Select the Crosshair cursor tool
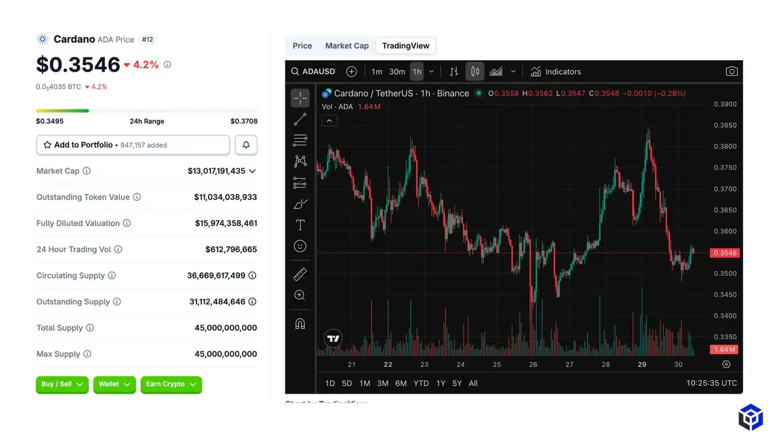 [x=300, y=98]
